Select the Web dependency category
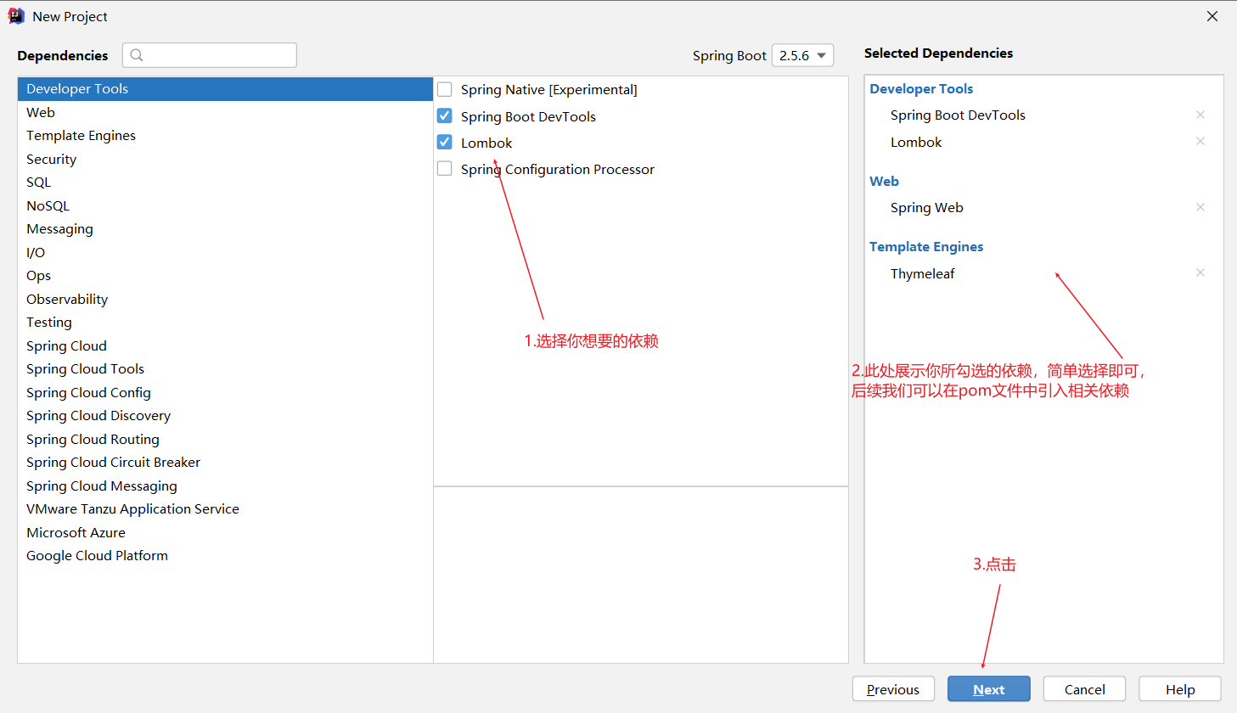Viewport: 1237px width, 713px height. tap(41, 112)
